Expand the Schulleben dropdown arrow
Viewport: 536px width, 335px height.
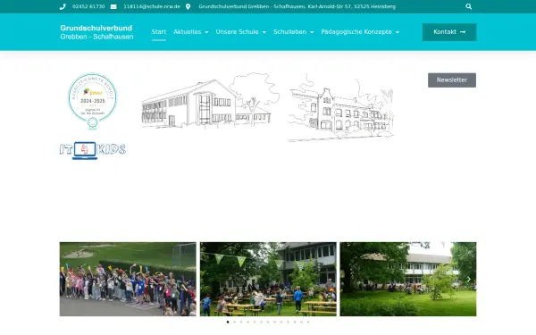tap(312, 32)
